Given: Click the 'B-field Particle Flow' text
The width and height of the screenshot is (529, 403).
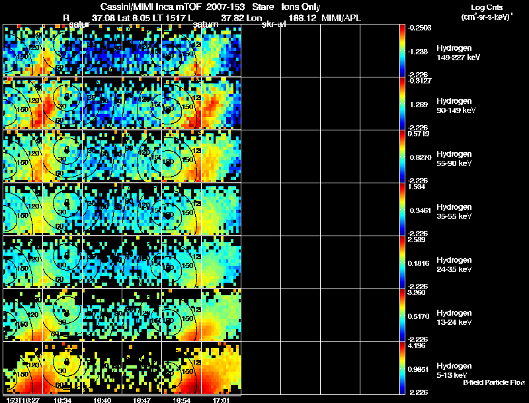Looking at the screenshot, I should pyautogui.click(x=494, y=382).
